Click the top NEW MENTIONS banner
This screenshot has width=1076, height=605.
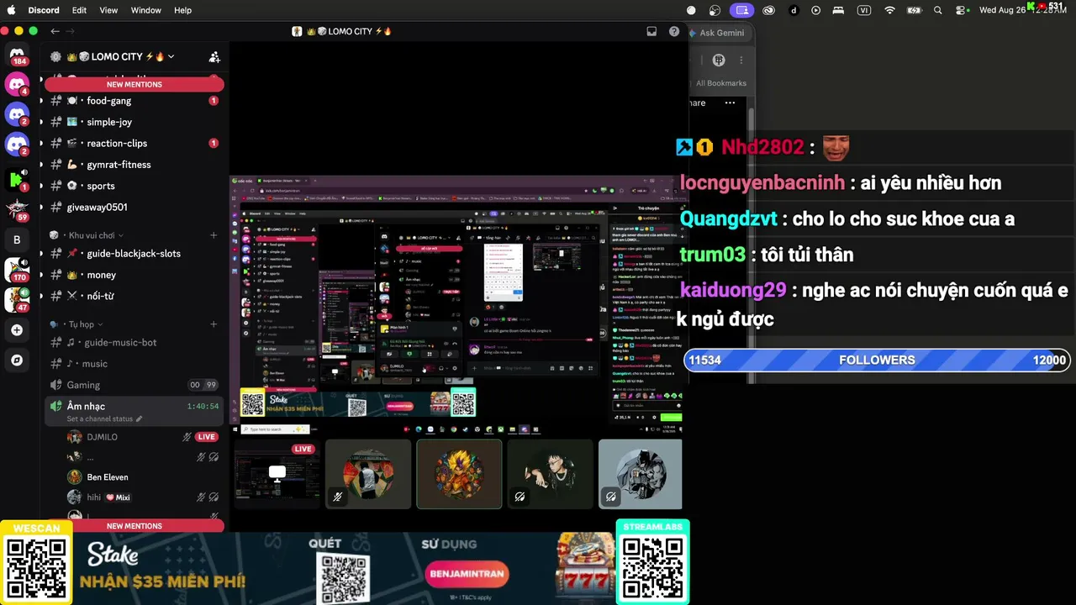[x=134, y=84]
